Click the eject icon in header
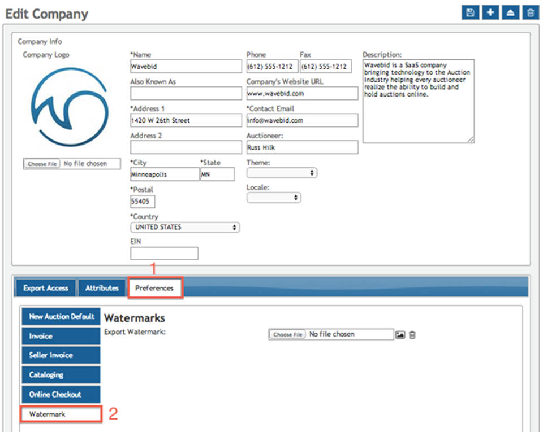 click(x=510, y=13)
